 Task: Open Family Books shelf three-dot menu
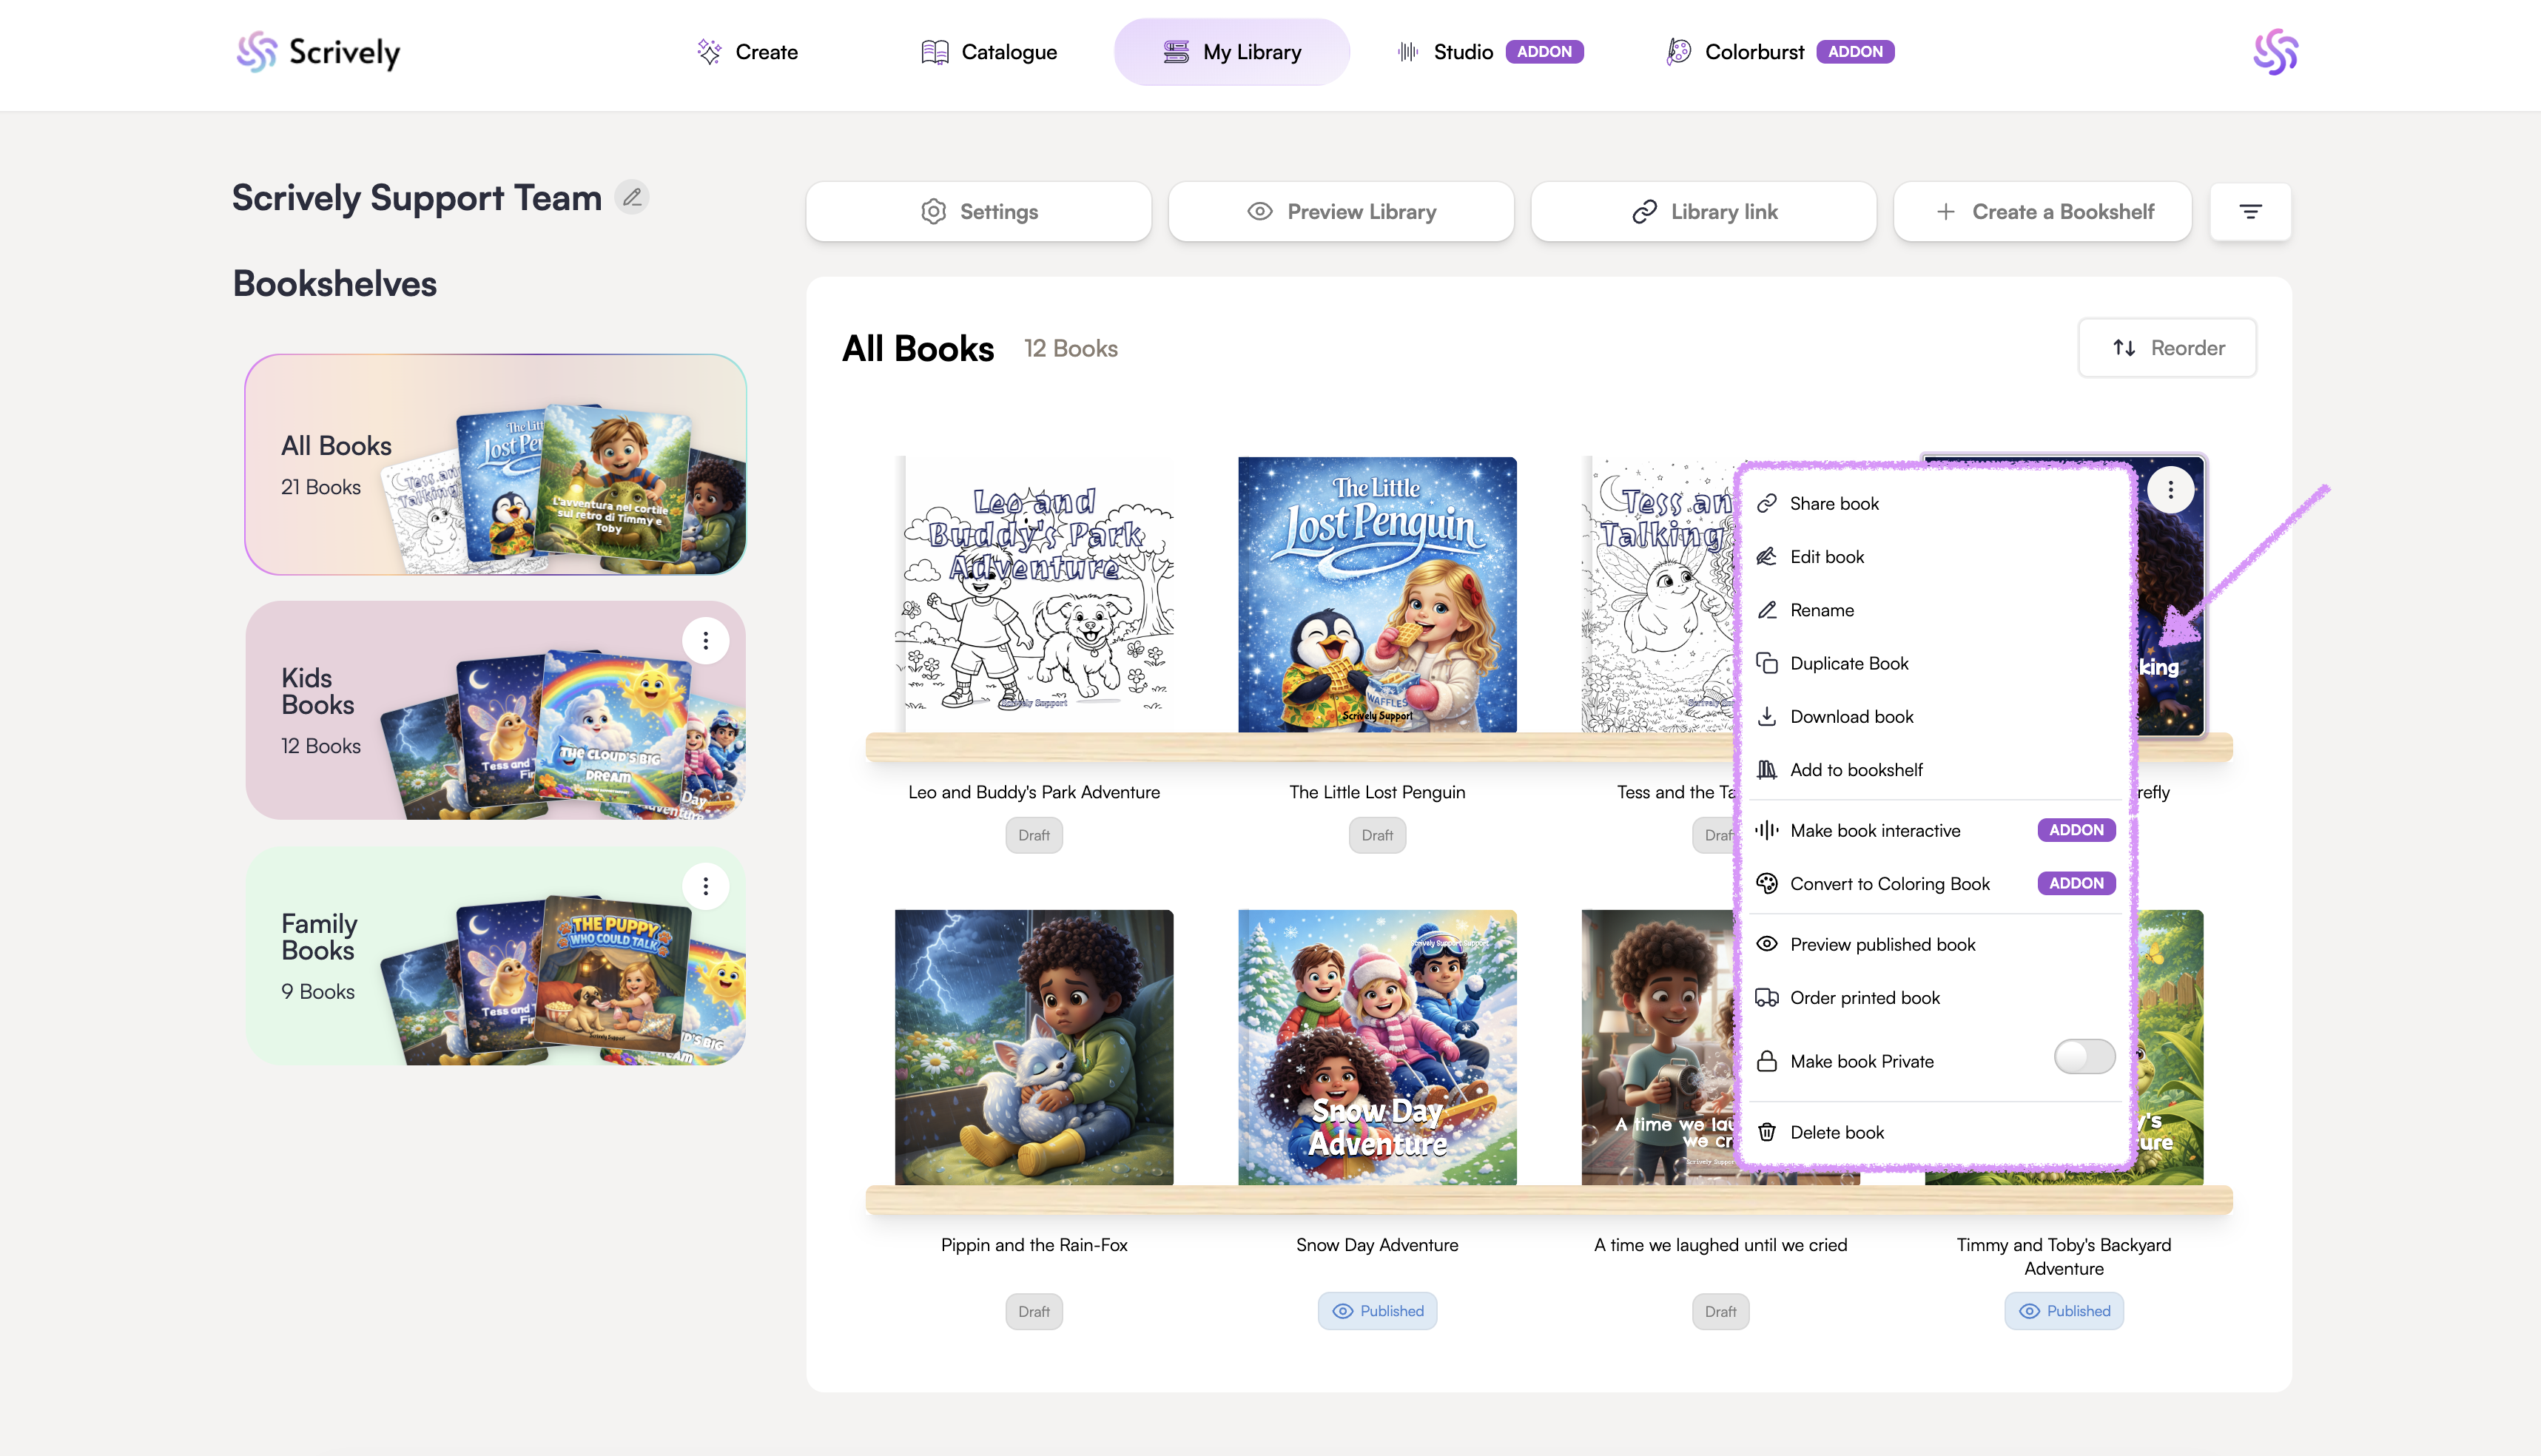pos(705,886)
